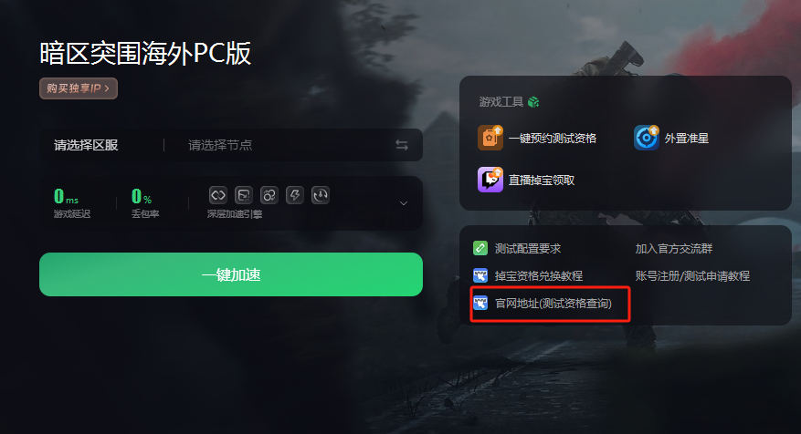Open 账号注册/测试申请教程 link
Screen dimensions: 801x434
click(x=692, y=276)
